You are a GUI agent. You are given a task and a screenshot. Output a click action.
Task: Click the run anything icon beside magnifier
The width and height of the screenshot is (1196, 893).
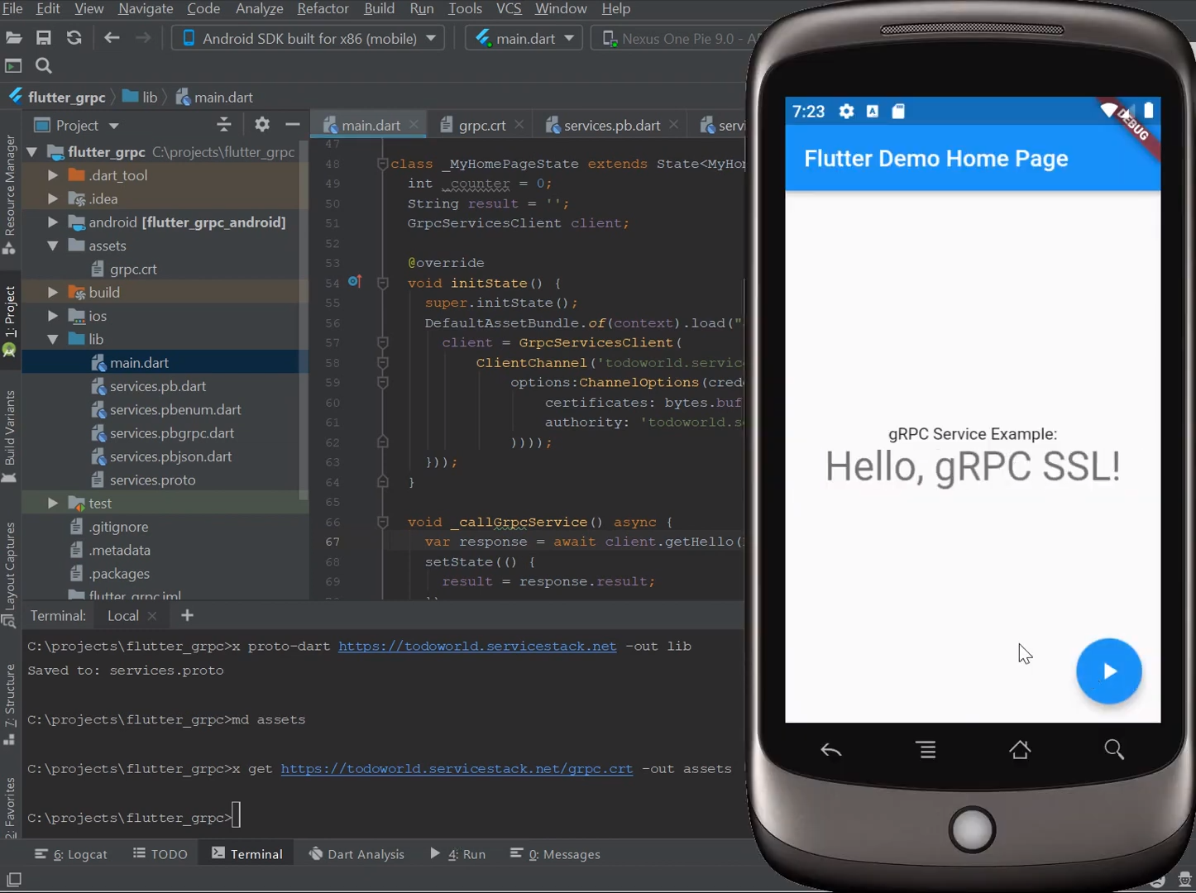point(13,66)
